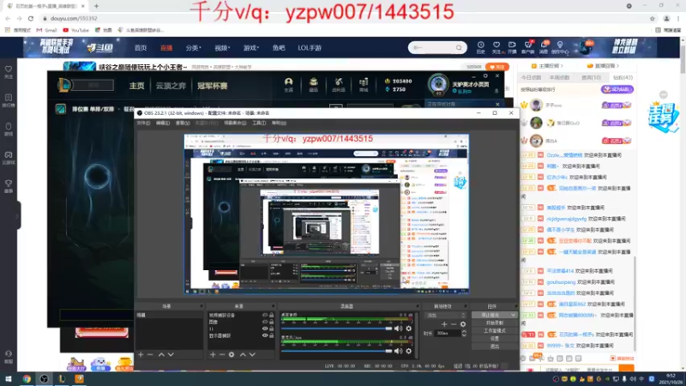Click the start recording button in OBS

(495, 323)
